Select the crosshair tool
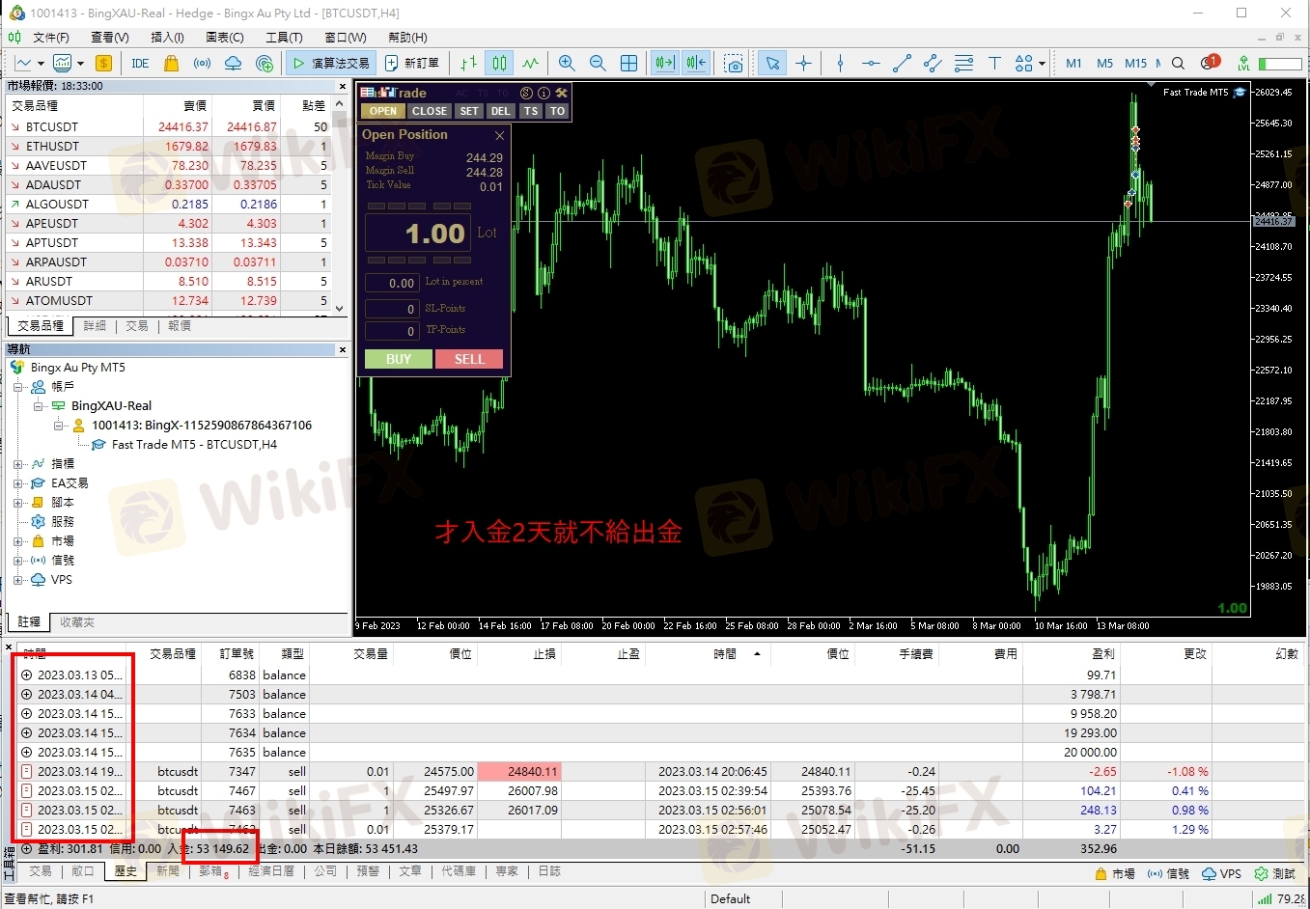 point(803,64)
